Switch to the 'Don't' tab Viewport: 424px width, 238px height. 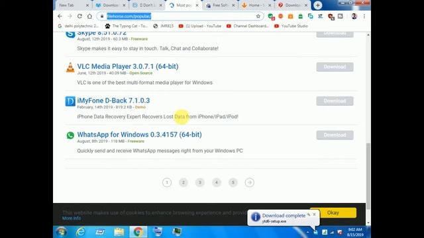146,5
